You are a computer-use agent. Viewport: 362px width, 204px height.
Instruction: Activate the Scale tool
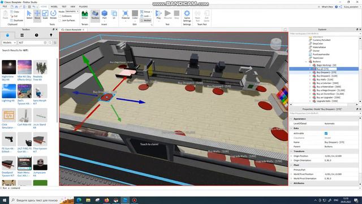pos(45,15)
